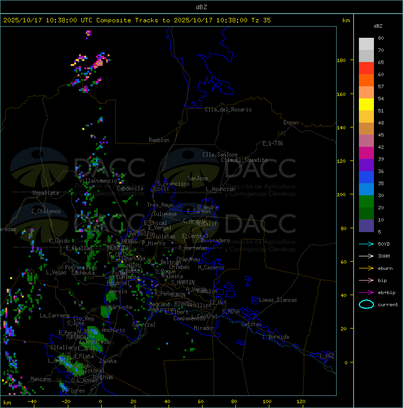Click the slate purple 10 dBZ legend swatch
The image size is (403, 408).
pos(366,226)
